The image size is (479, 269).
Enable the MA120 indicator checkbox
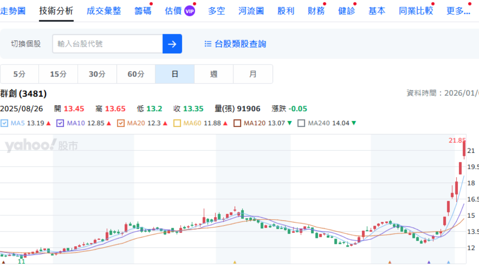pyautogui.click(x=237, y=123)
